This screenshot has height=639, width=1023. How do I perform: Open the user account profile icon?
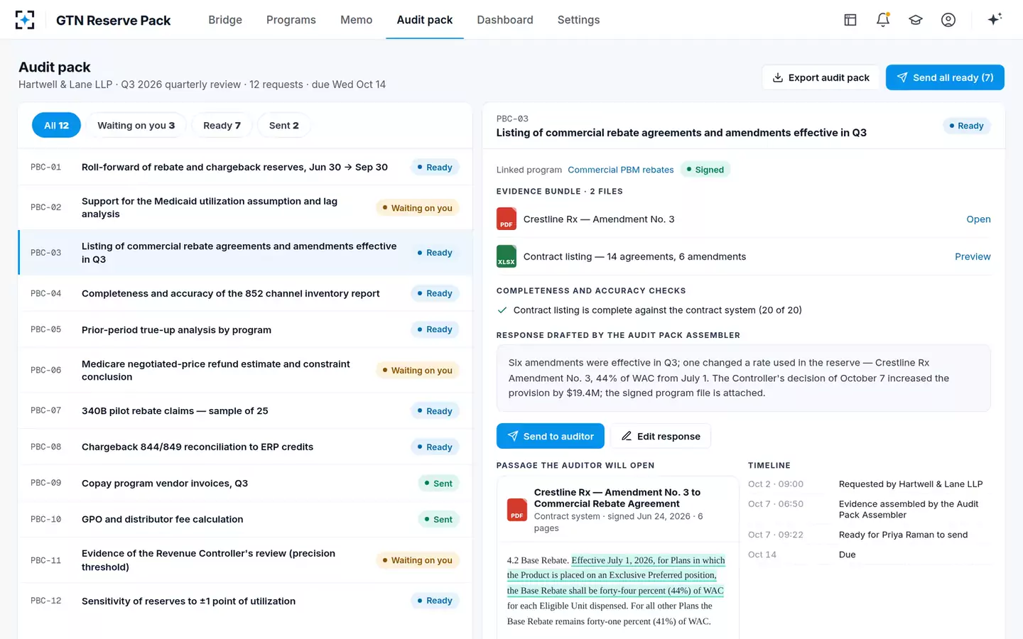tap(948, 20)
